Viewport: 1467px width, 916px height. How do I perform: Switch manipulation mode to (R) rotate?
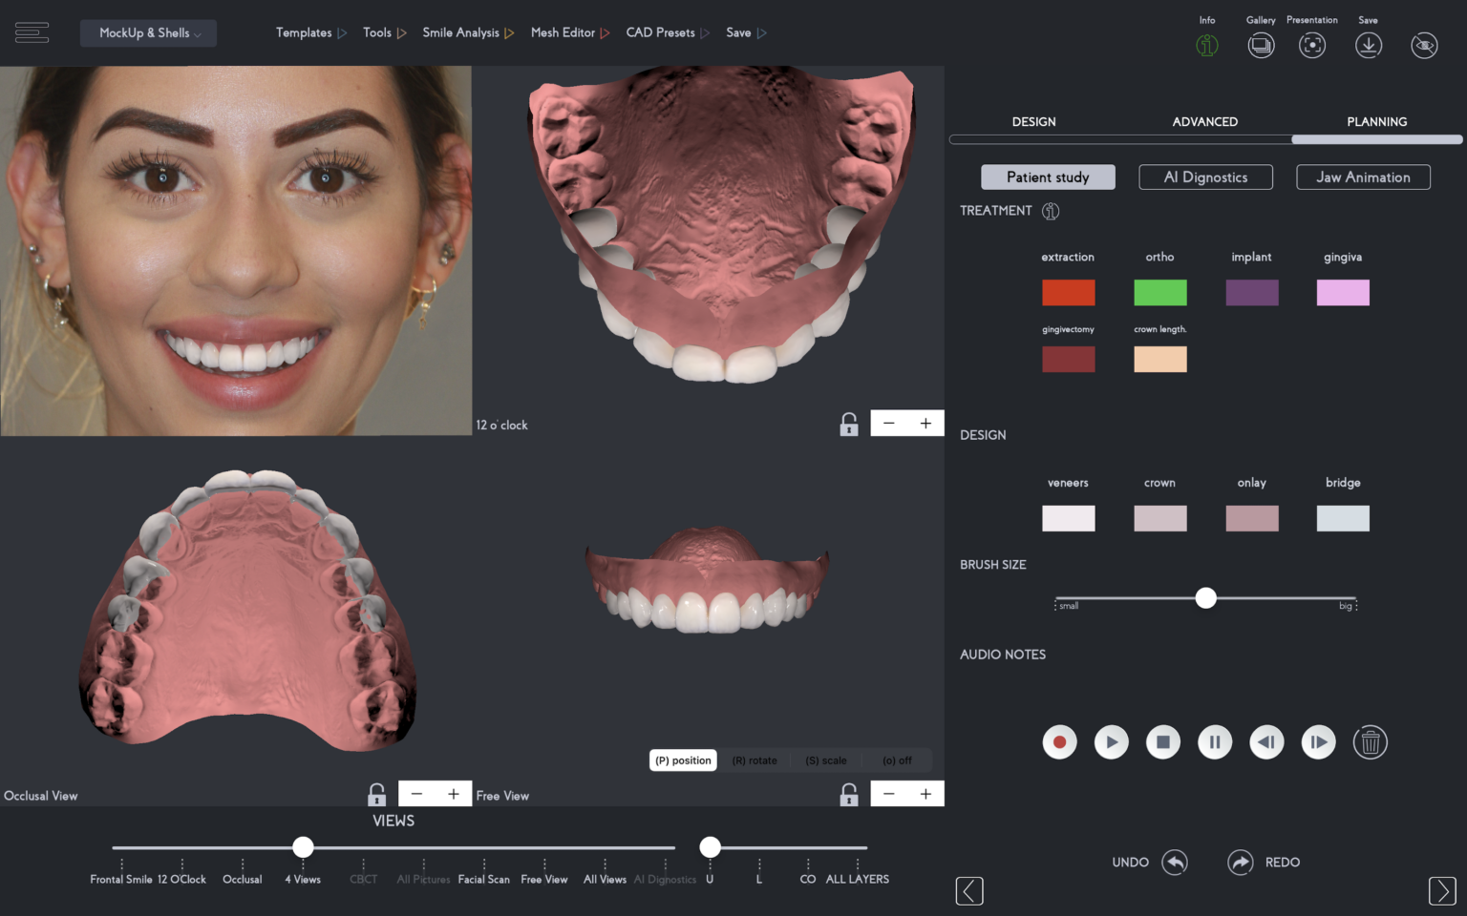754,760
